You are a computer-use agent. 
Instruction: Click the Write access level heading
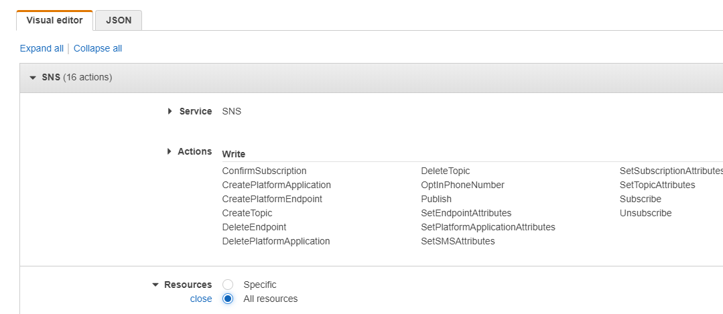click(234, 154)
